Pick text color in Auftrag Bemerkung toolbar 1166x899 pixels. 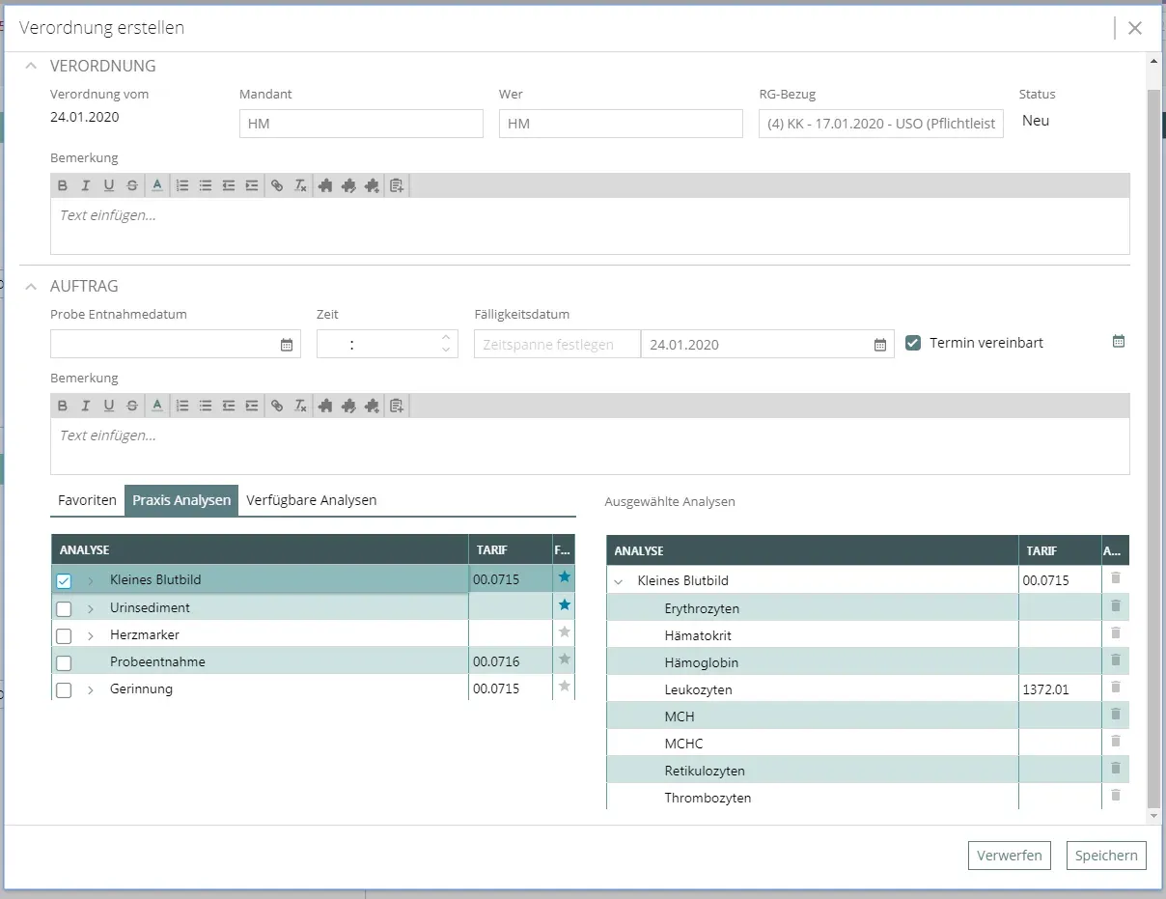(157, 406)
